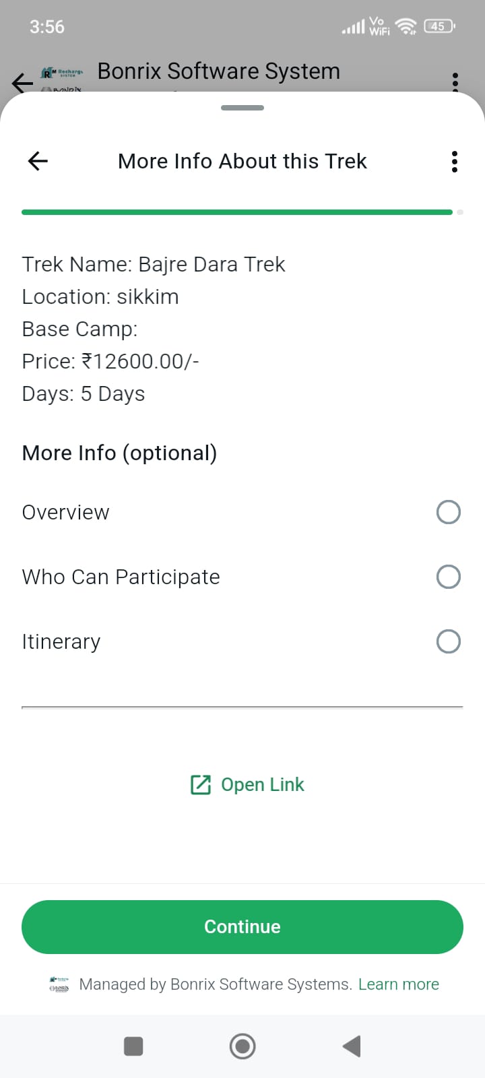Open the top chat overflow menu

(455, 81)
